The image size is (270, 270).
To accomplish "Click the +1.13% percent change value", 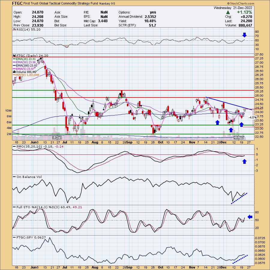I will [244, 12].
